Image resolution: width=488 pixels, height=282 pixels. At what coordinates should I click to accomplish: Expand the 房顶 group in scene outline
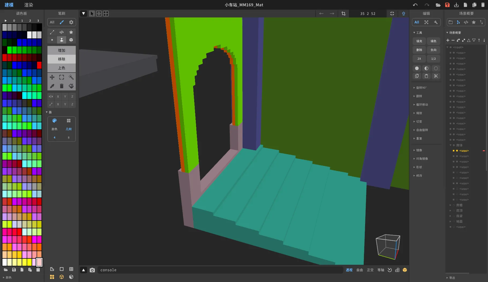pos(451,211)
